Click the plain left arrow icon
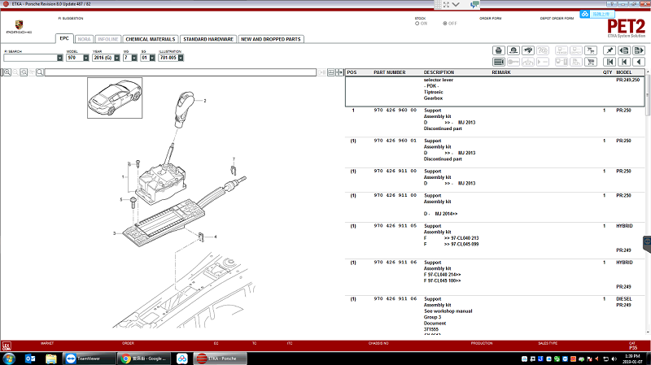Screen dimensions: 651x365 point(638,62)
